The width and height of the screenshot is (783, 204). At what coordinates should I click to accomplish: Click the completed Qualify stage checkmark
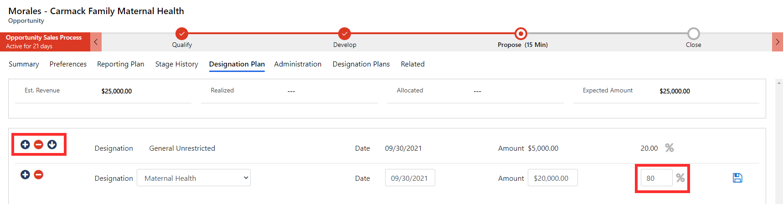(x=182, y=34)
